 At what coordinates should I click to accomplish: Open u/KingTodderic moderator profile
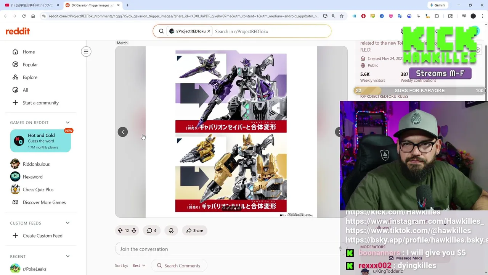coord(388,271)
